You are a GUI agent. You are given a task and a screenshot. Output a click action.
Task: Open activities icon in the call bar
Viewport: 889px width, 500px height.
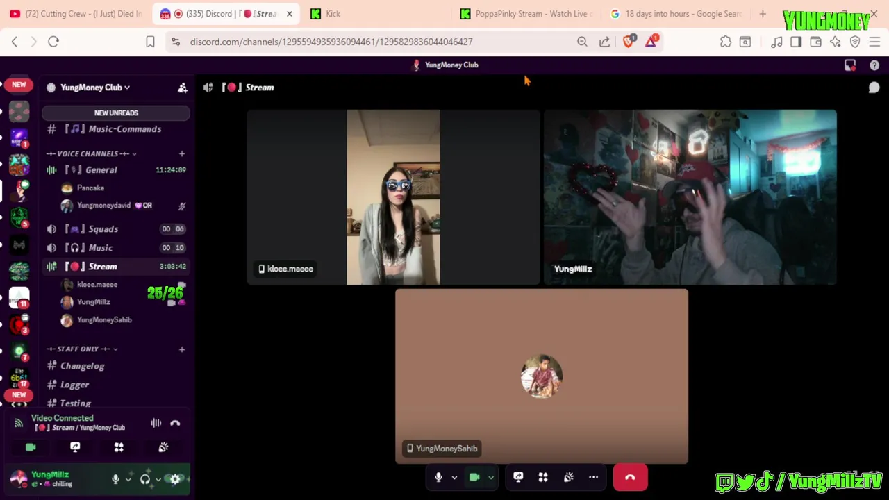coord(543,477)
